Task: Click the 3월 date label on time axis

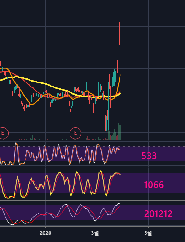Action: point(95,233)
